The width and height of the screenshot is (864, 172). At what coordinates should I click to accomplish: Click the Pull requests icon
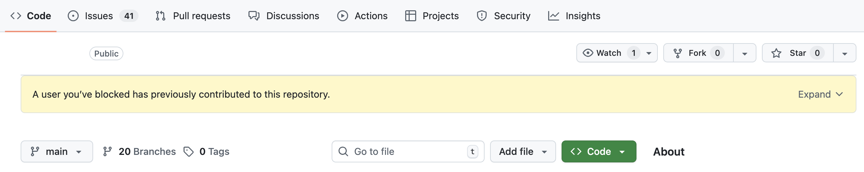click(x=160, y=16)
